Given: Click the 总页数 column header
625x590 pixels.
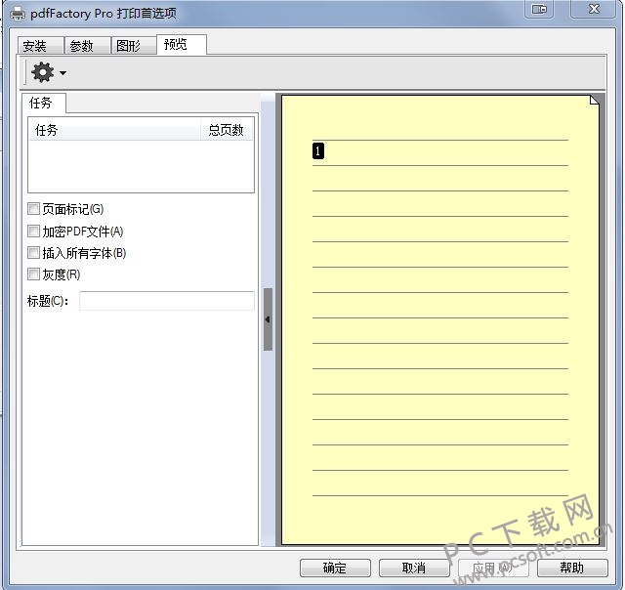Looking at the screenshot, I should coord(227,130).
